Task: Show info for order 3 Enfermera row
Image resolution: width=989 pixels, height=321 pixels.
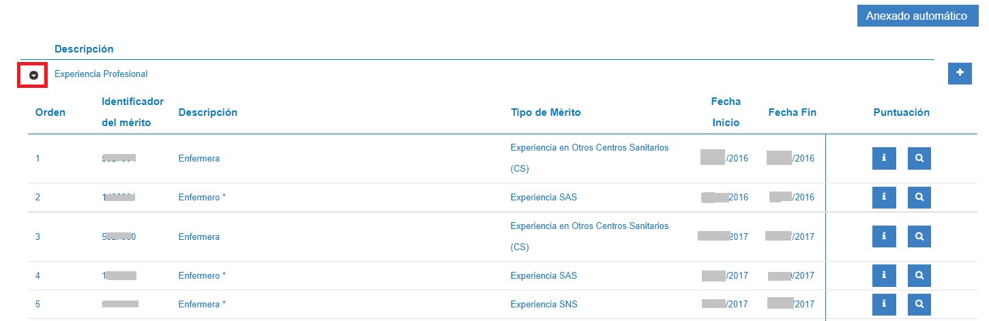Action: 884,236
